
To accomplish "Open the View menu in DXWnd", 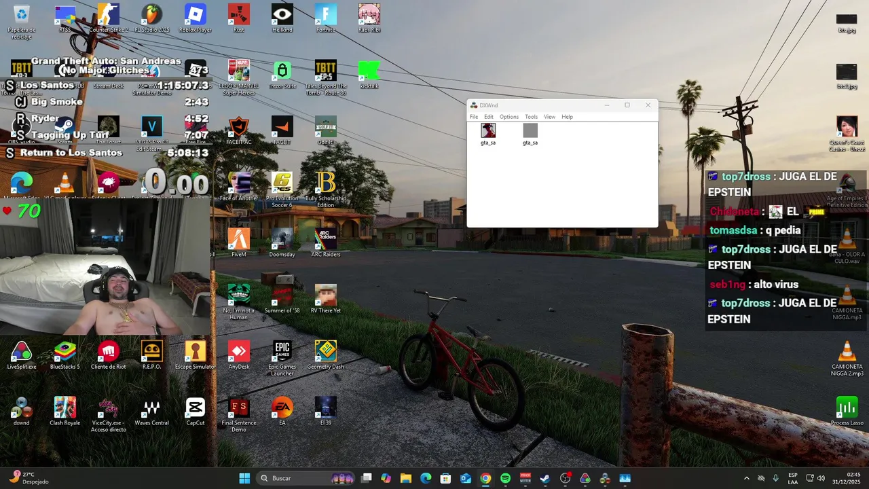I will [x=549, y=117].
